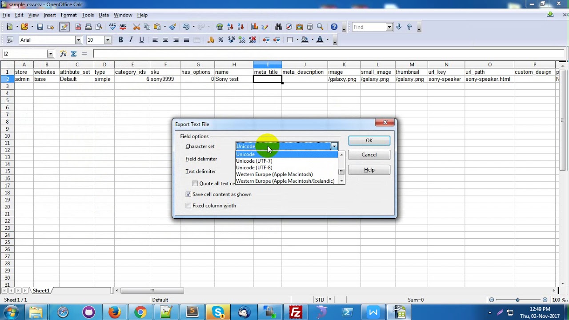Click Sort Ascending icon

(231, 27)
